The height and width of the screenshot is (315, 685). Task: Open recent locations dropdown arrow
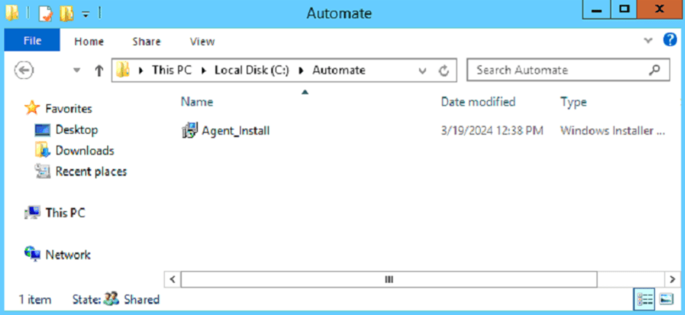pyautogui.click(x=76, y=70)
